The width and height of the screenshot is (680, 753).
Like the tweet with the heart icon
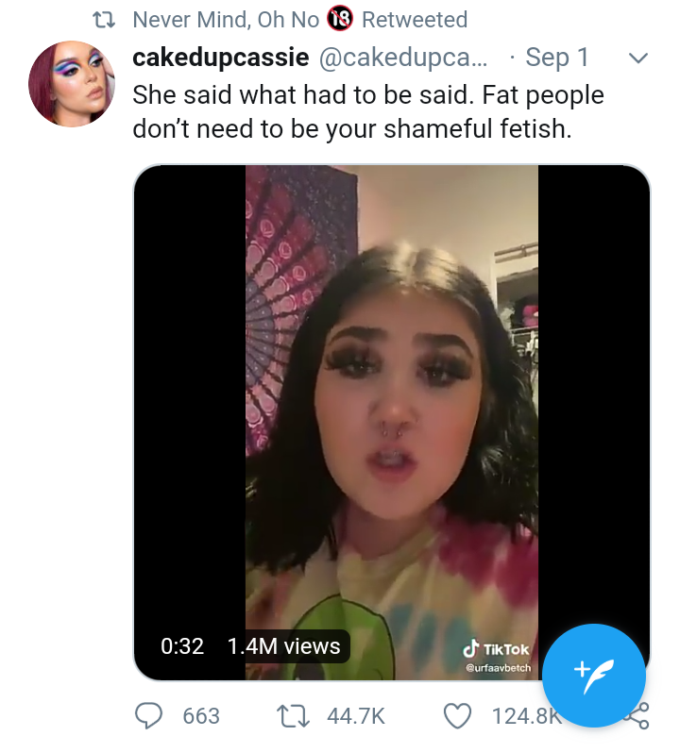pyautogui.click(x=457, y=716)
